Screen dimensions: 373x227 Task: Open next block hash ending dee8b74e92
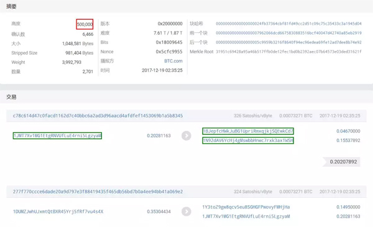coord(288,42)
